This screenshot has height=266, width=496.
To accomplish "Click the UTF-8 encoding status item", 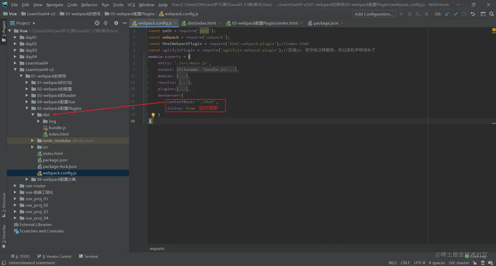I will [x=420, y=263].
